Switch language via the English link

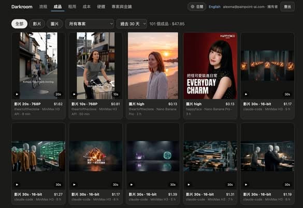[x=214, y=7]
